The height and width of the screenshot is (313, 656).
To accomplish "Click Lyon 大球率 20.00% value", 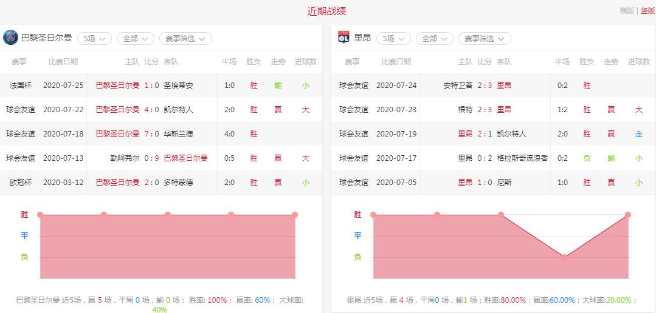I will click(x=618, y=300).
